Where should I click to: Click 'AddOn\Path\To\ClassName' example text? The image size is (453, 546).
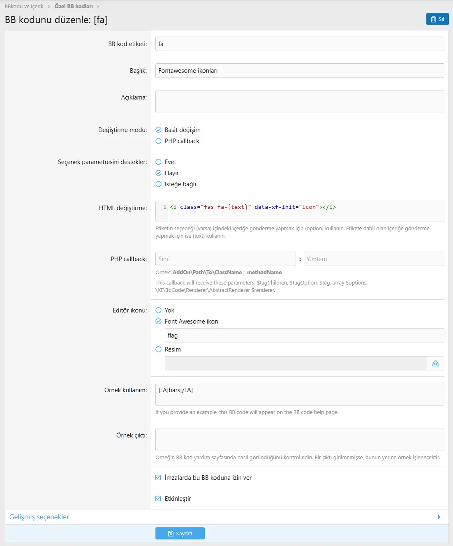pos(207,273)
